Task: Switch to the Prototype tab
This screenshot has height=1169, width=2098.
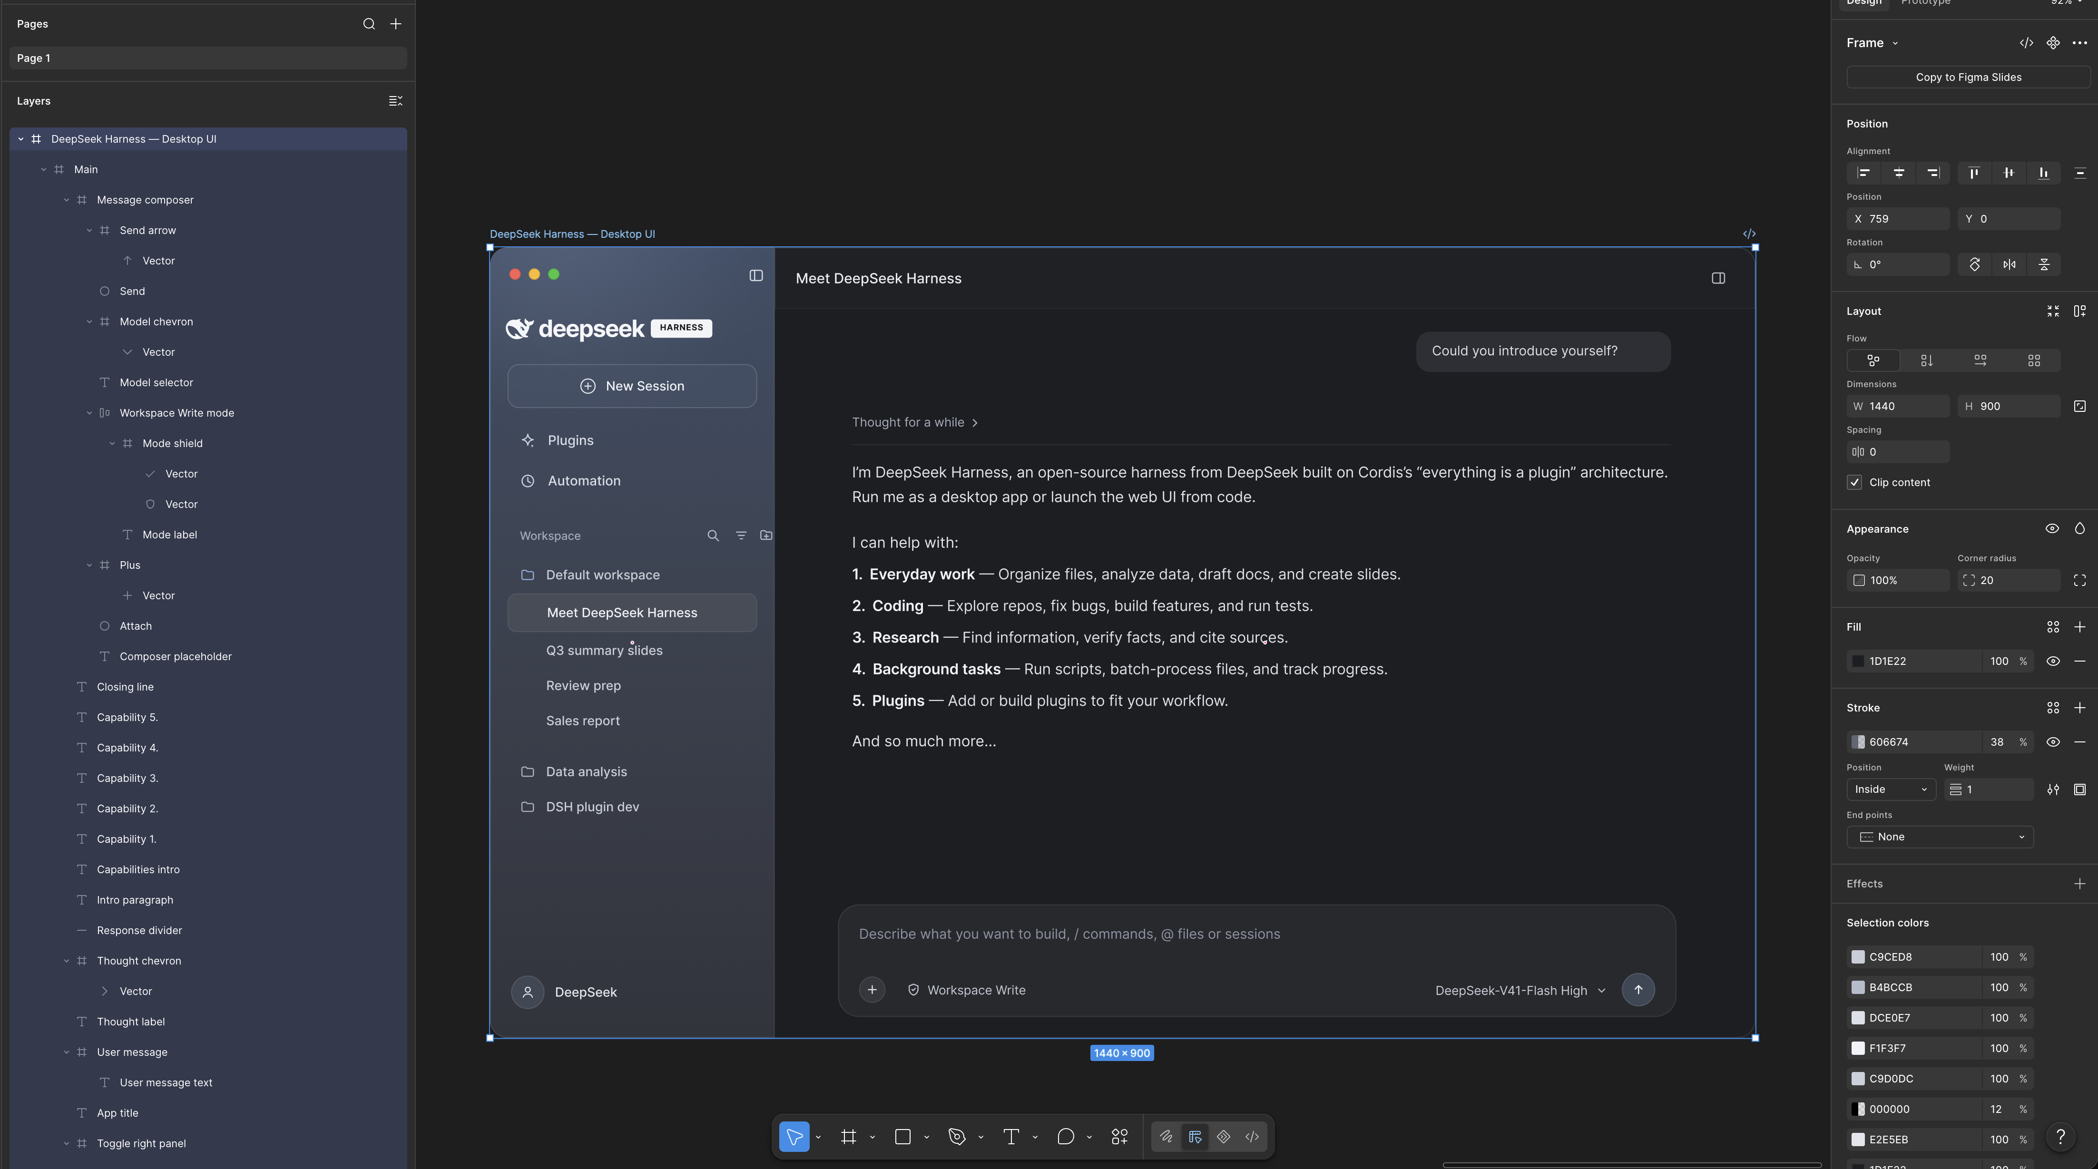Action: coord(1925,2)
